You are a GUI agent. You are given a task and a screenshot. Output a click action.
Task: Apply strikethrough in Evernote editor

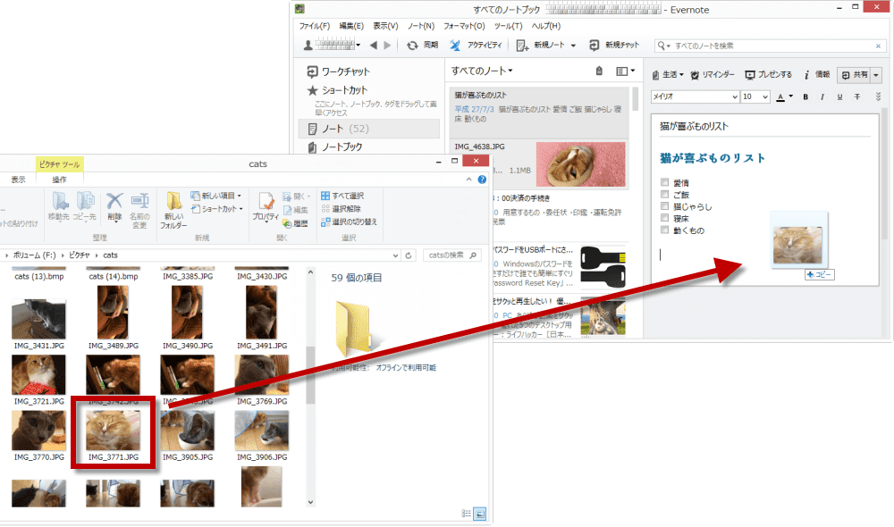857,96
